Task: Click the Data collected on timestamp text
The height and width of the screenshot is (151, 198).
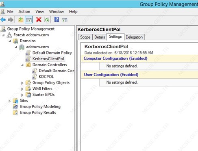Action: click(119, 53)
